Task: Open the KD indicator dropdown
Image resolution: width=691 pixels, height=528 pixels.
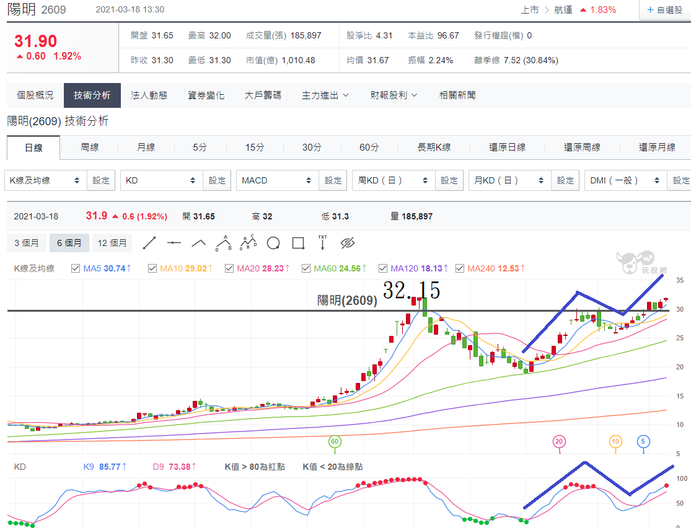Action: [x=162, y=180]
